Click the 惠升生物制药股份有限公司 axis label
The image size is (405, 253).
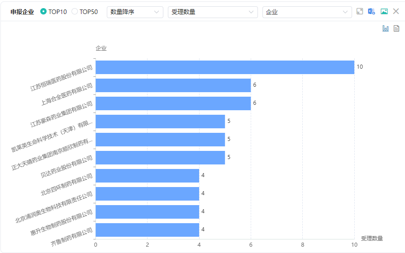click(62, 222)
